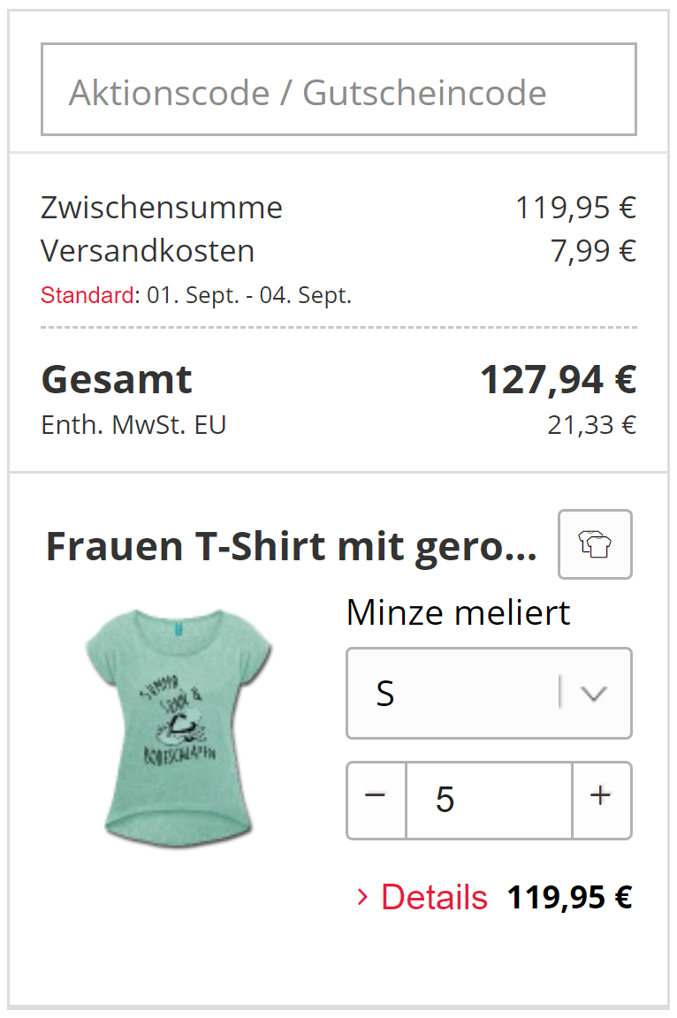The height and width of the screenshot is (1018, 677).
Task: Click the 127,94 € total amount
Action: tap(558, 380)
